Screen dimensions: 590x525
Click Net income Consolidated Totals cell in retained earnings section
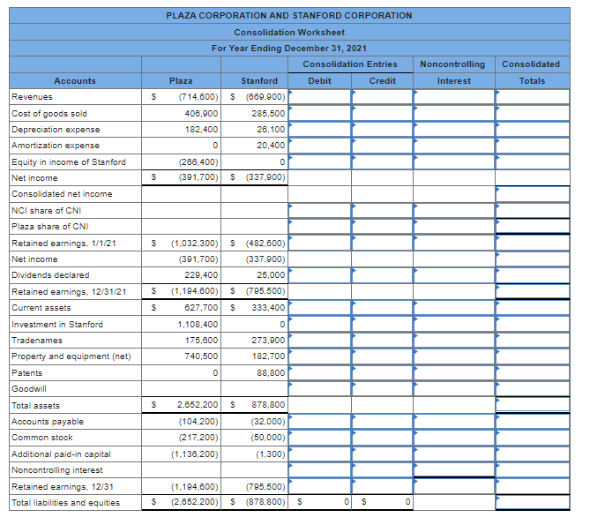[x=533, y=259]
